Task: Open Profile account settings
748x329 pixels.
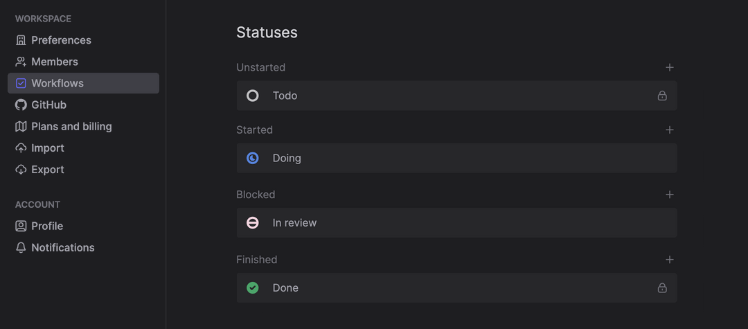Action: [x=47, y=226]
